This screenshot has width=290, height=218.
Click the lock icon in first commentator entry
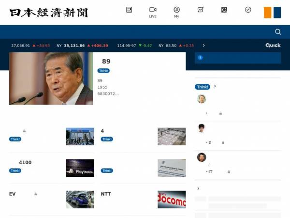(x=220, y=113)
